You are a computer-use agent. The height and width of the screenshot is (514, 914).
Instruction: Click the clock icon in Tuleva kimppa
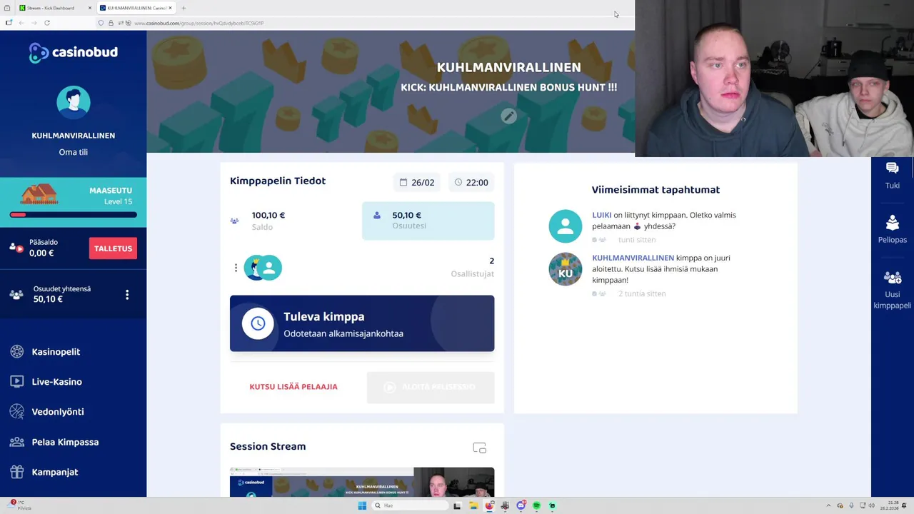(258, 323)
